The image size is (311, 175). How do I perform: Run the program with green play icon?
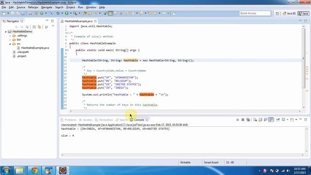(x=67, y=14)
